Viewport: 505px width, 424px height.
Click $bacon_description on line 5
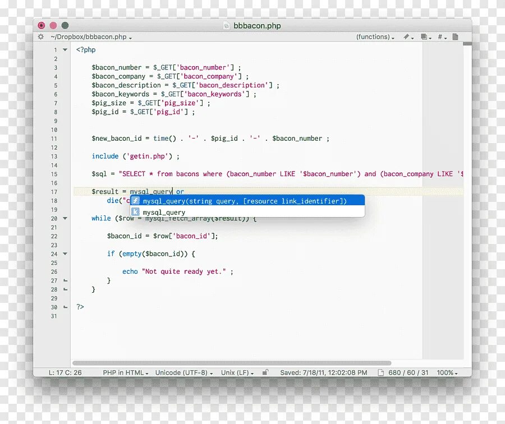point(126,85)
